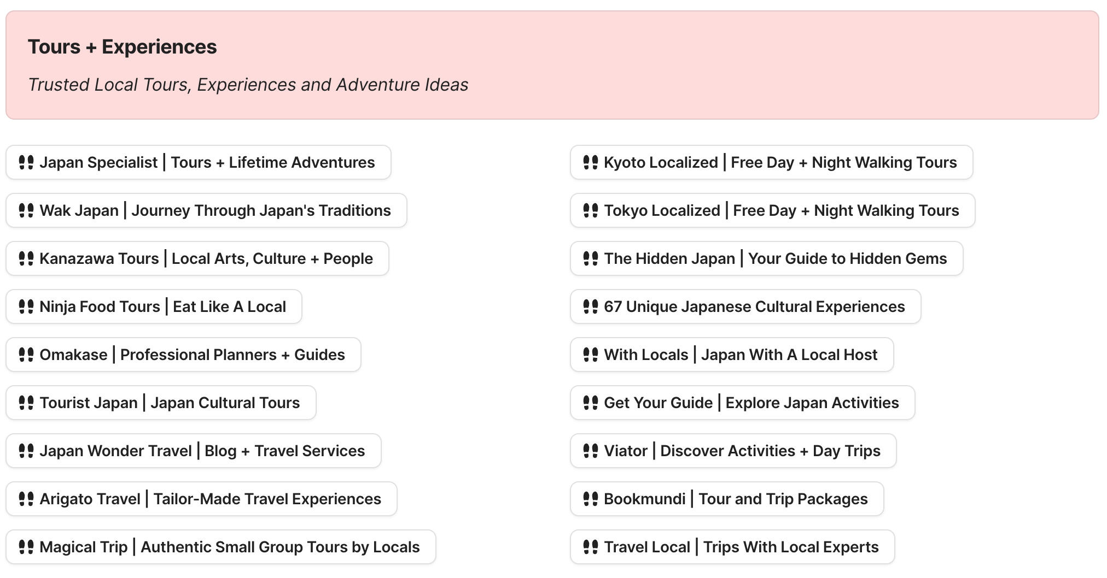Click the trusted local tours subtitle text
Screen dimensions: 1107x578
coord(249,85)
